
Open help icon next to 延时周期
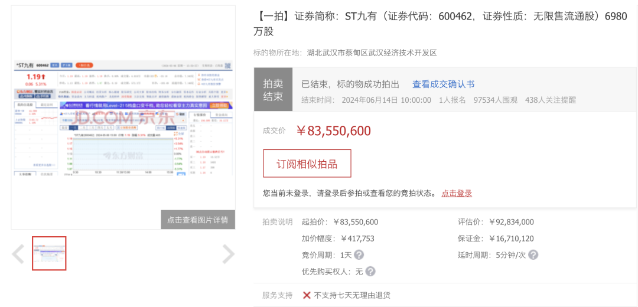(533, 255)
